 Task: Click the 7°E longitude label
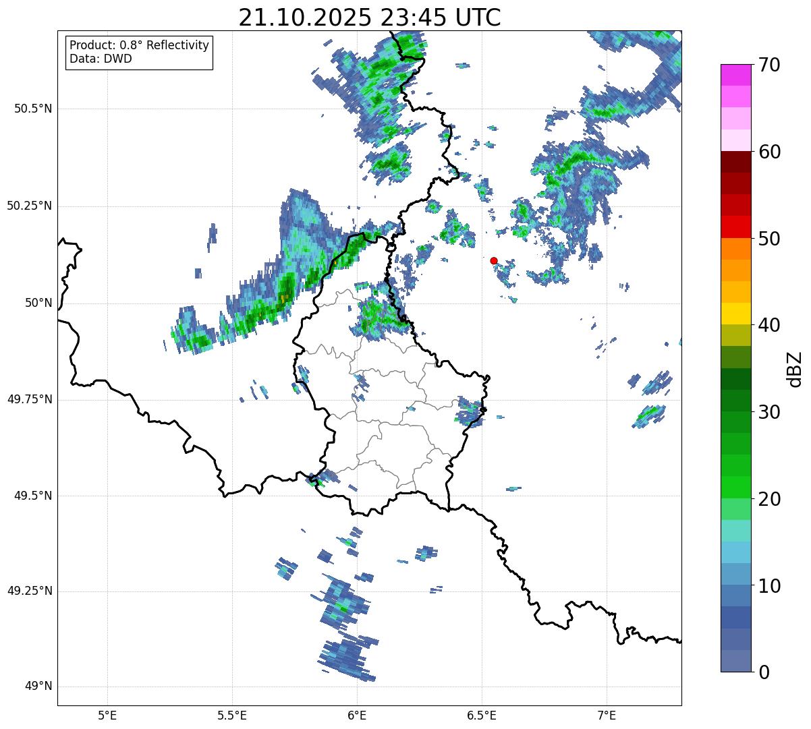coord(607,715)
